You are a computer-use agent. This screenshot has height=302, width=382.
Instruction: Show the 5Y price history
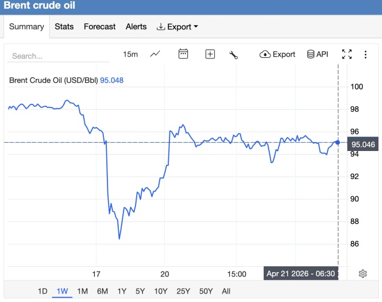pos(140,291)
